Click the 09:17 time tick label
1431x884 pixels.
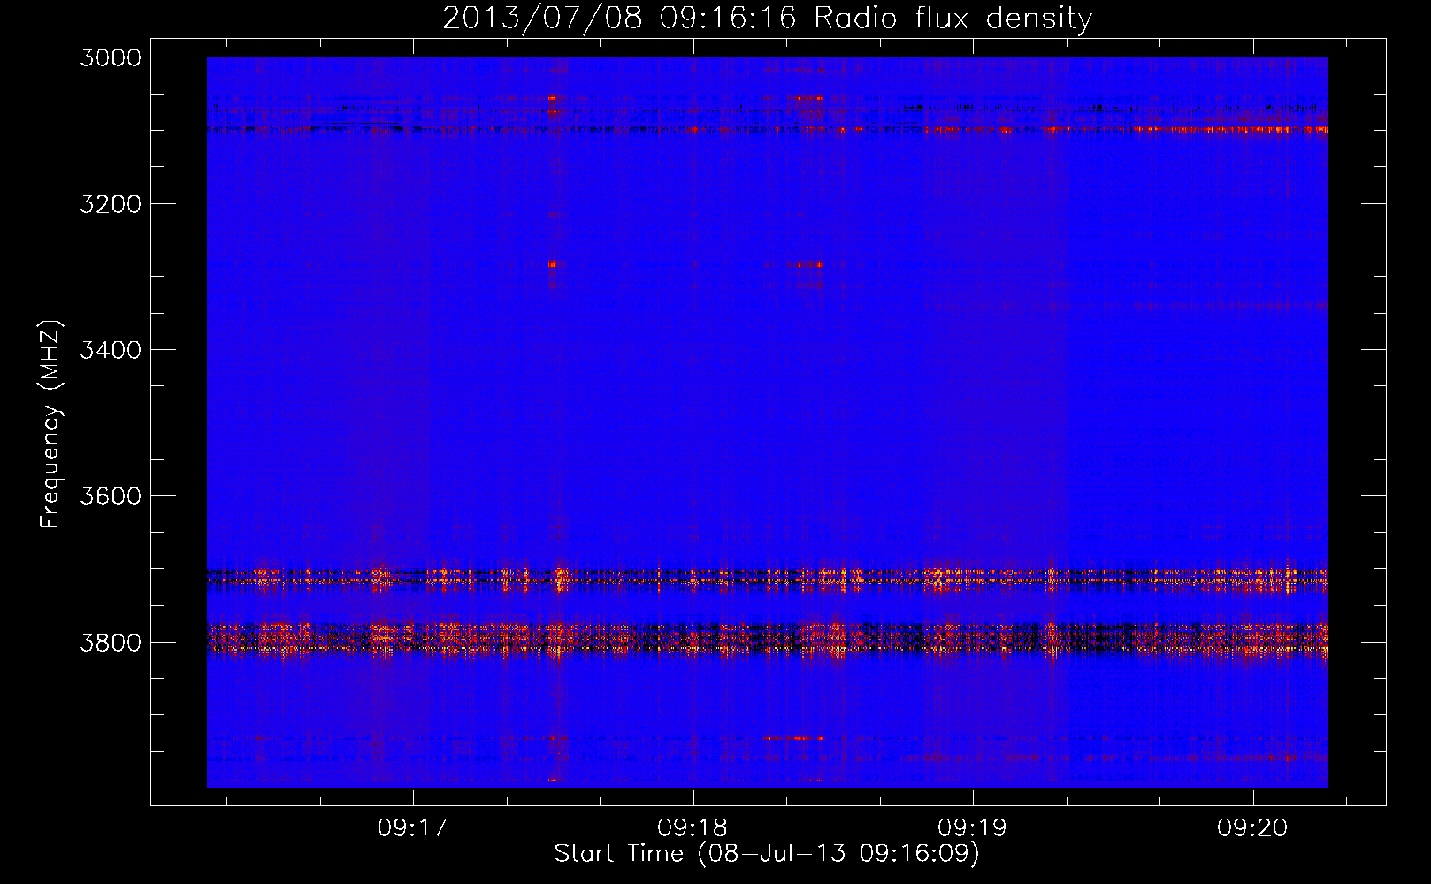(413, 828)
